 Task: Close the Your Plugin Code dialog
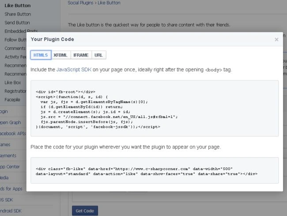point(276,39)
